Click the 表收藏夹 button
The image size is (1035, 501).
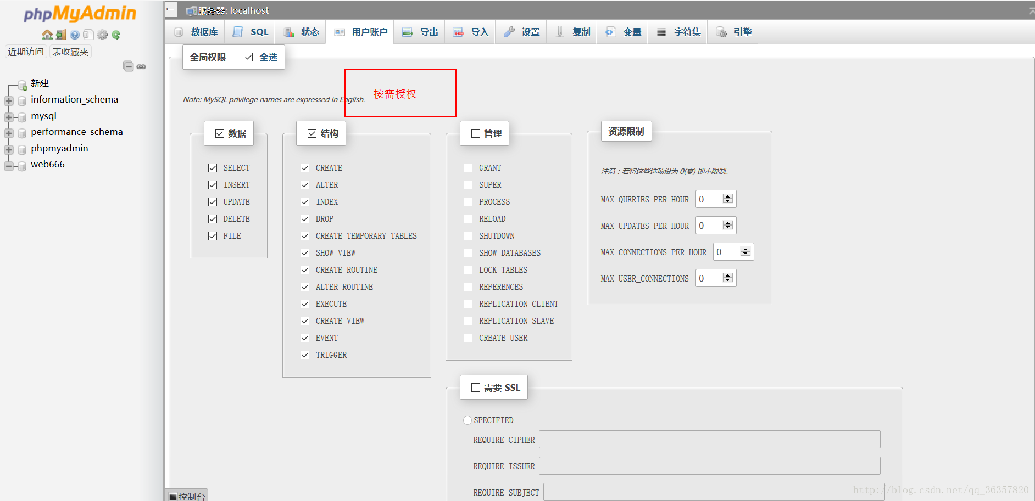(70, 52)
